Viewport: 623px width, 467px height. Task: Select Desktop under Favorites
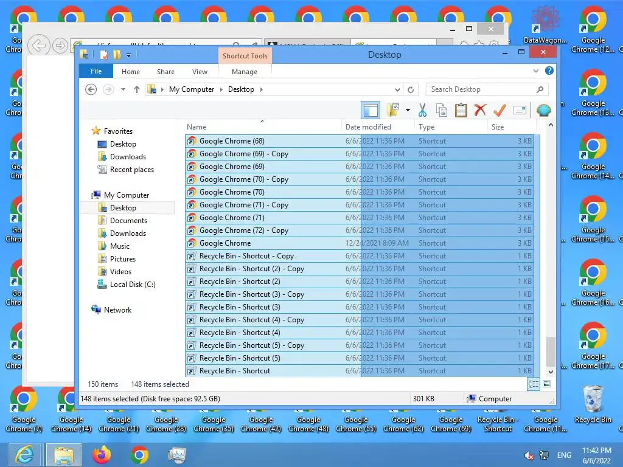click(123, 144)
